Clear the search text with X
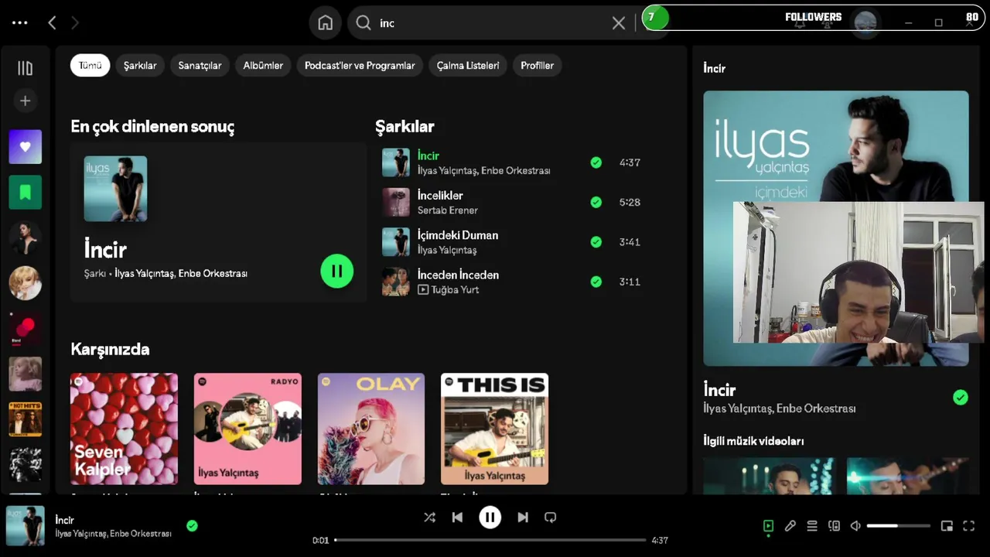Screen dimensions: 990x557 619,23
